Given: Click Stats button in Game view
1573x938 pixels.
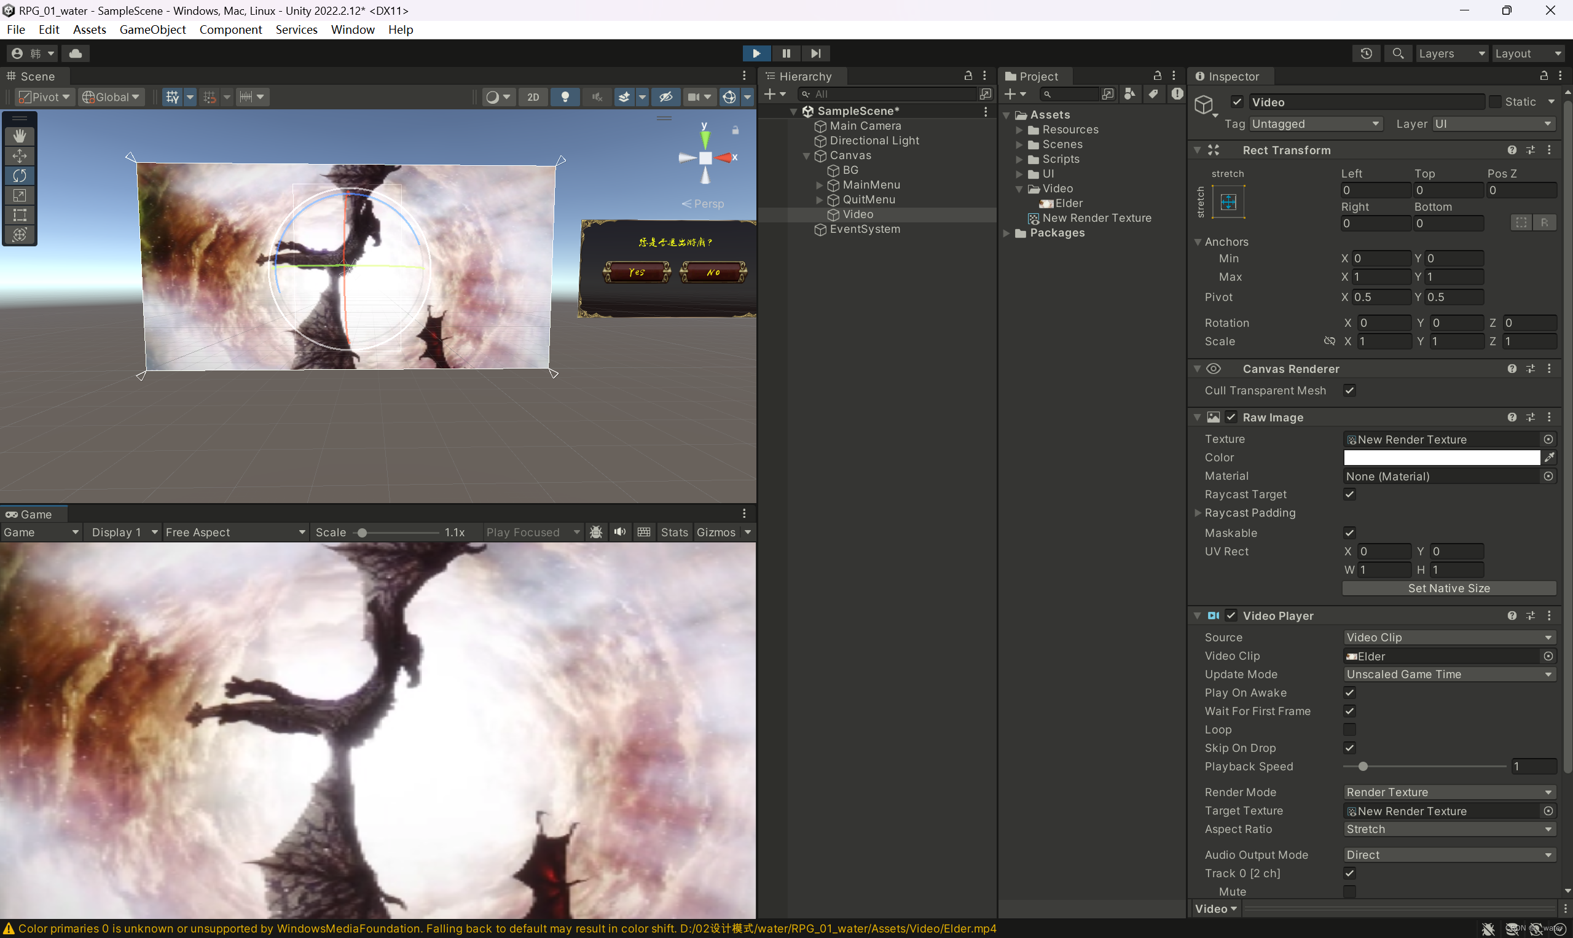Looking at the screenshot, I should click(x=674, y=532).
